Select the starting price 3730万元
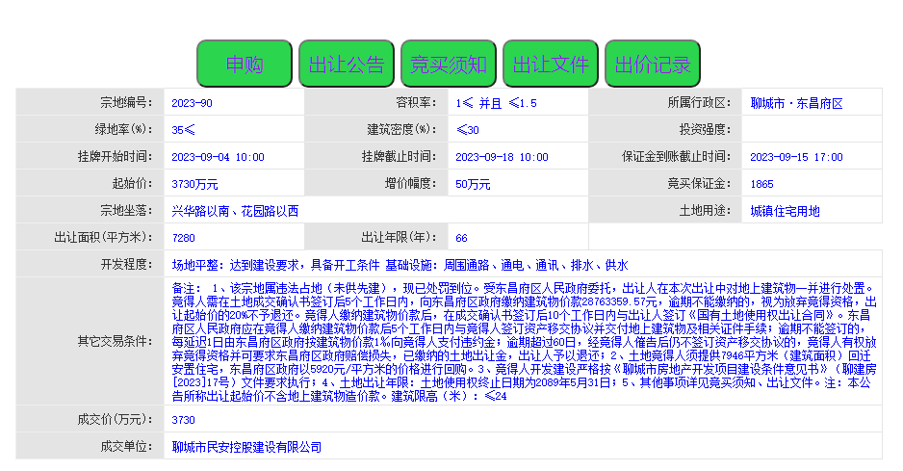Viewport: 903px width, 471px height. click(194, 184)
